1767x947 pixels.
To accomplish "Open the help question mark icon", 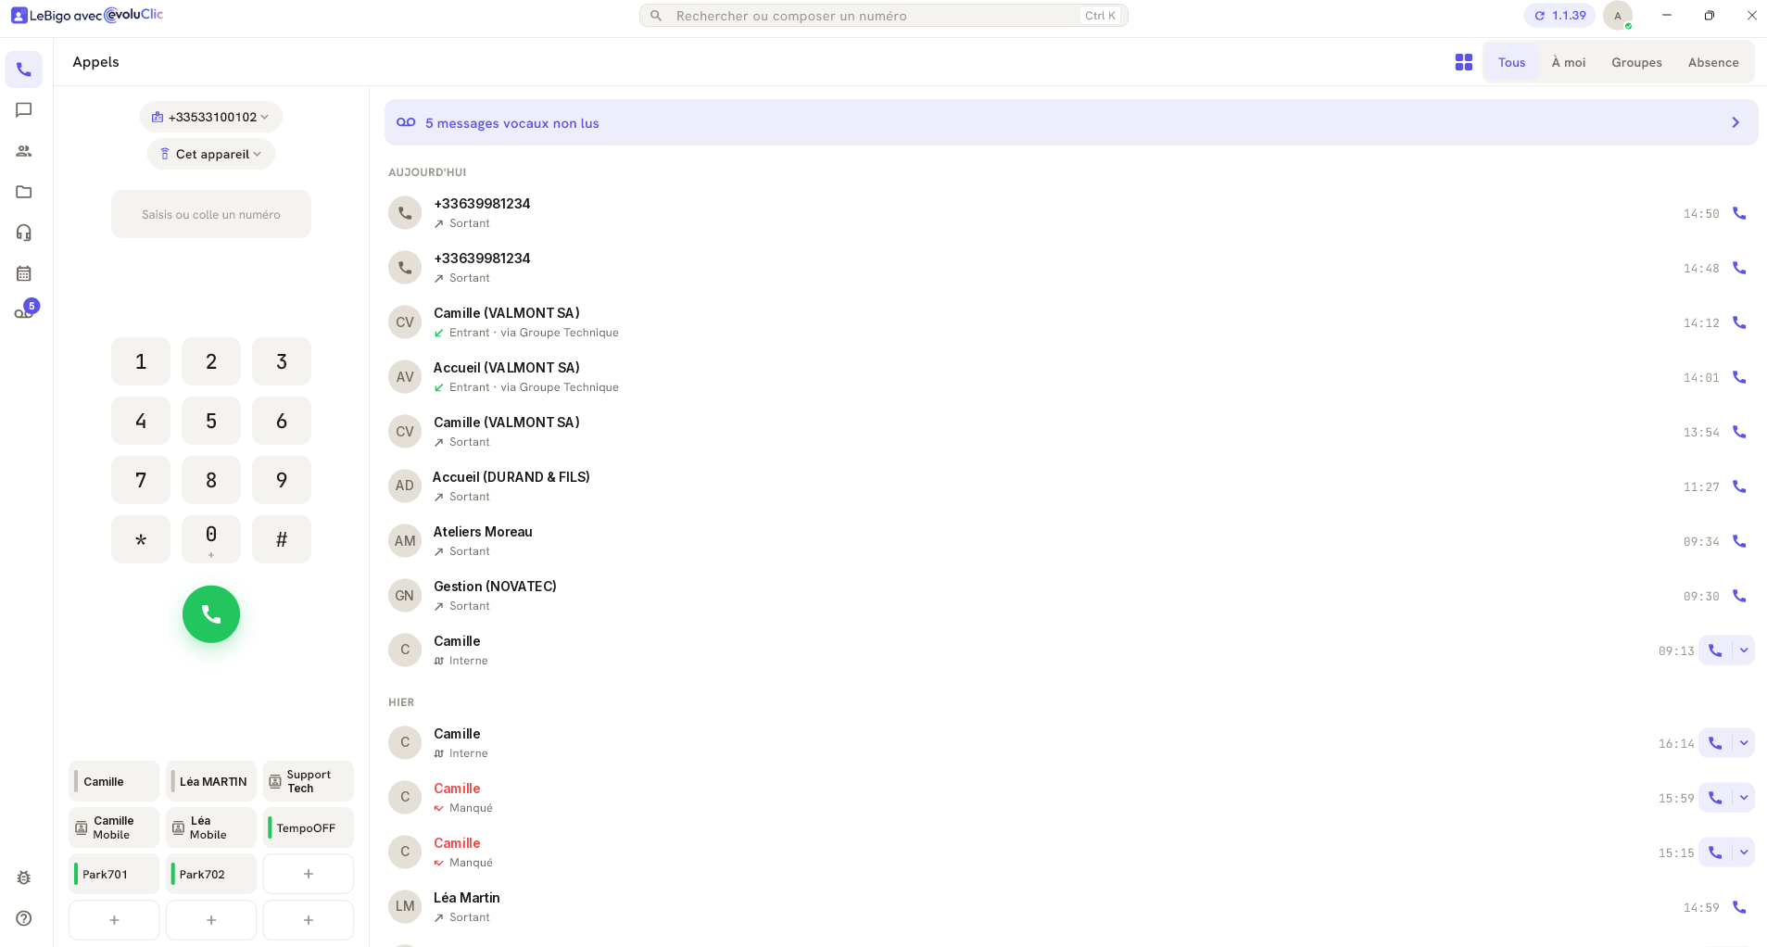I will pos(24,918).
